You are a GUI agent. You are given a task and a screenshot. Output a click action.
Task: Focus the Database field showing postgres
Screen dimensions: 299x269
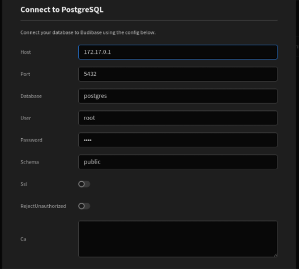(x=178, y=96)
